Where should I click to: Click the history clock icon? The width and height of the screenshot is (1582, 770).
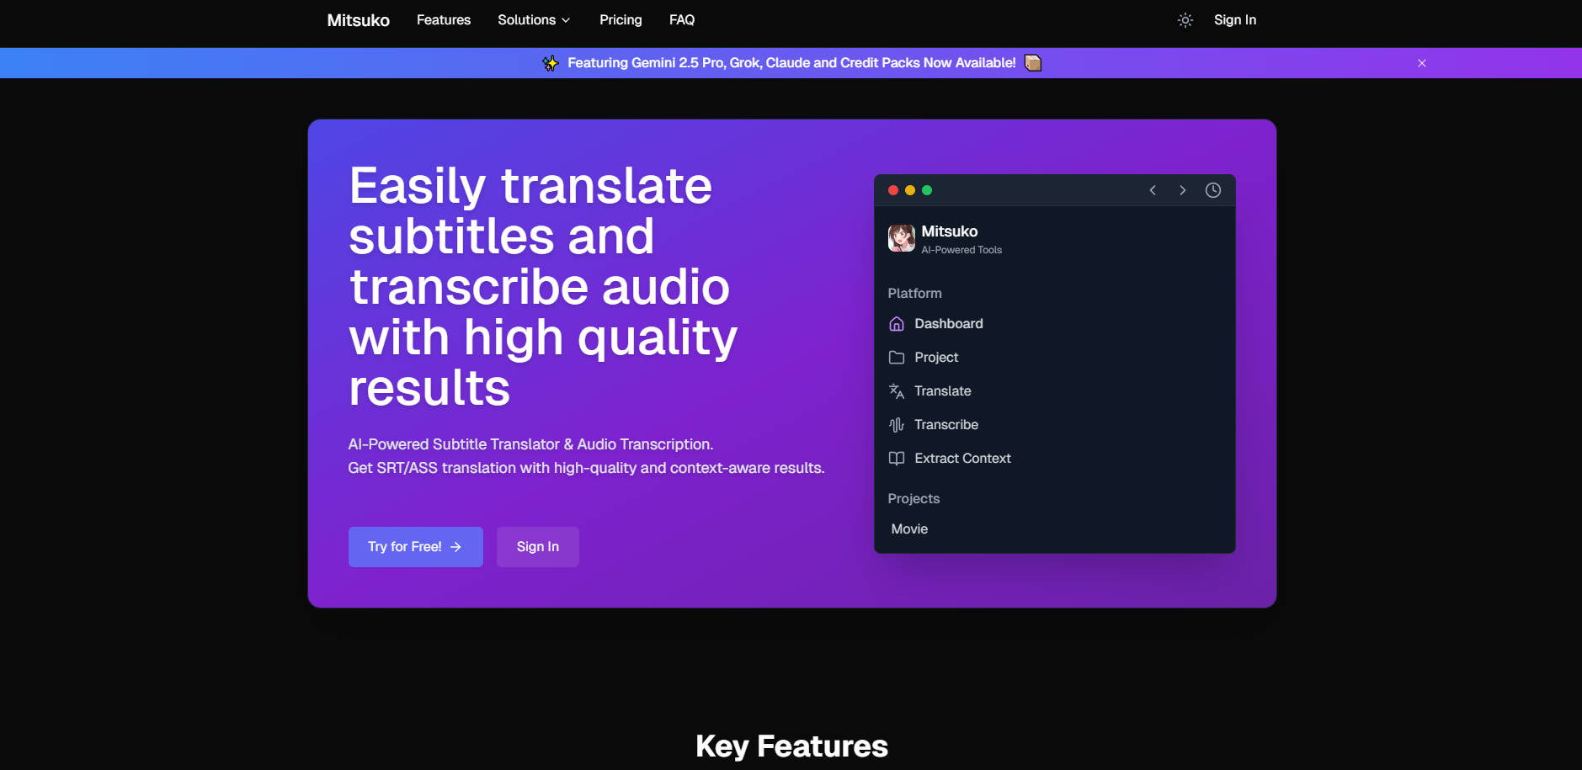coord(1212,190)
